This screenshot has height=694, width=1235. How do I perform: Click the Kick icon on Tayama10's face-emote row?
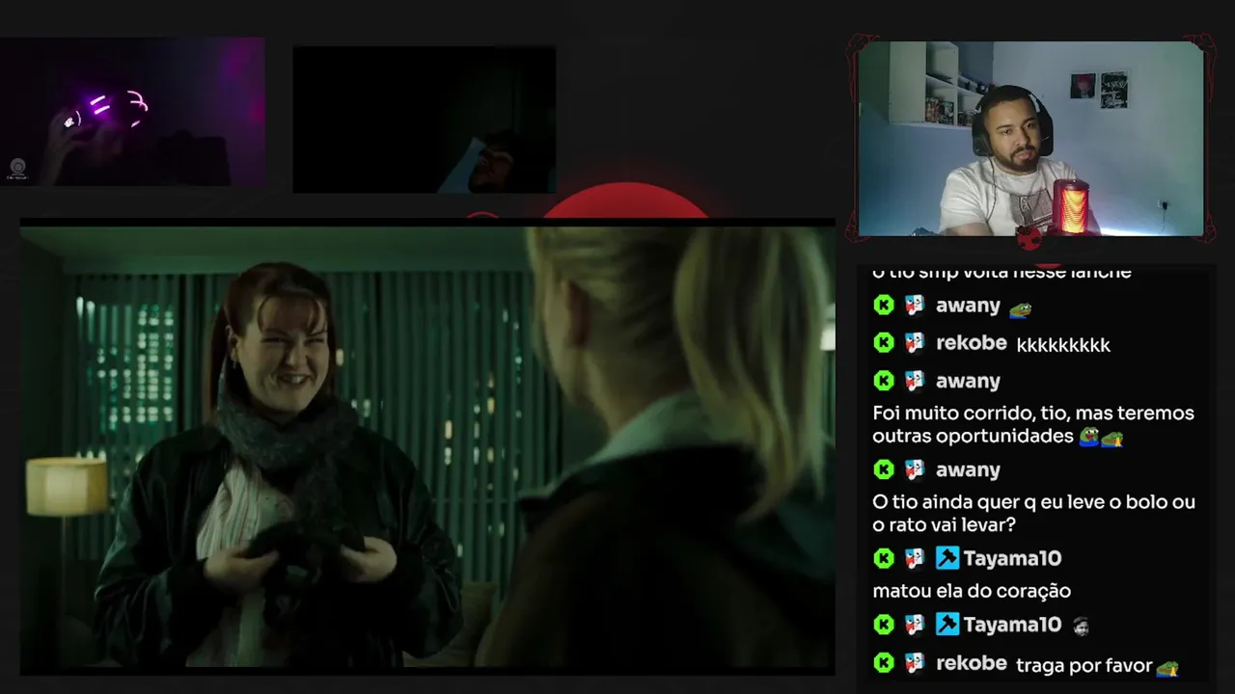[x=884, y=625]
